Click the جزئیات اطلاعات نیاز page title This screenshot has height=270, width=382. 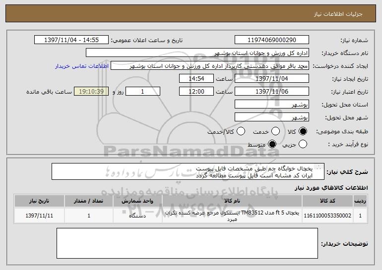tap(338, 14)
